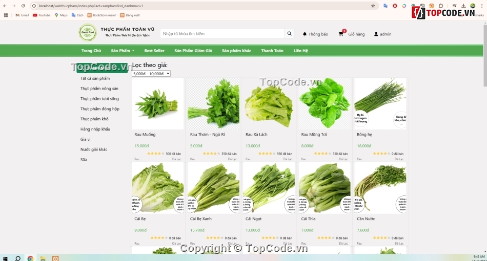Viewport: 487px width, 261px height.
Task: Open the admin user account
Action: [382, 34]
